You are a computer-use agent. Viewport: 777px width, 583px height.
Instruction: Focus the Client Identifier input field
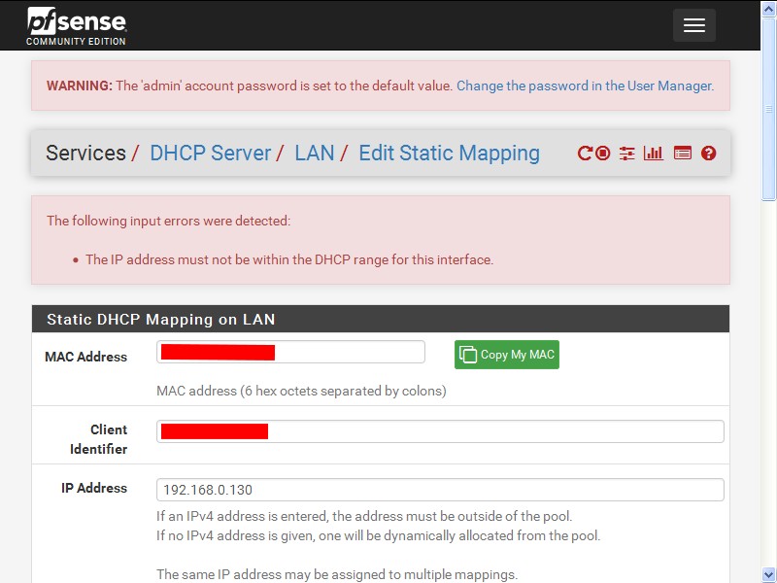coord(440,431)
